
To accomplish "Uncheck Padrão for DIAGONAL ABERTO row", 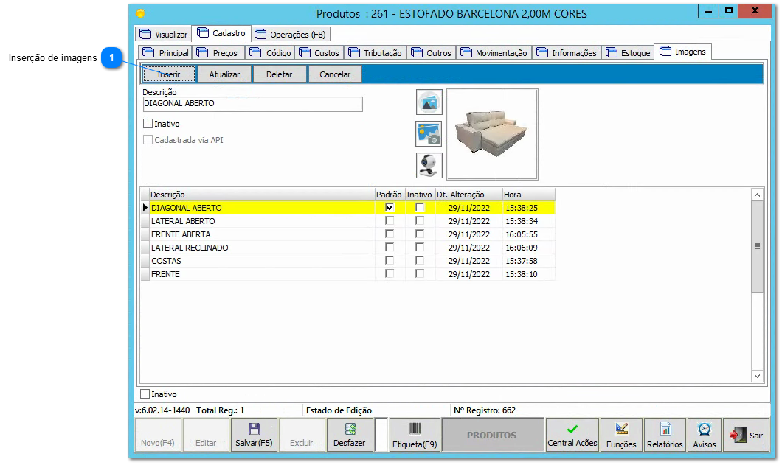I will [390, 207].
